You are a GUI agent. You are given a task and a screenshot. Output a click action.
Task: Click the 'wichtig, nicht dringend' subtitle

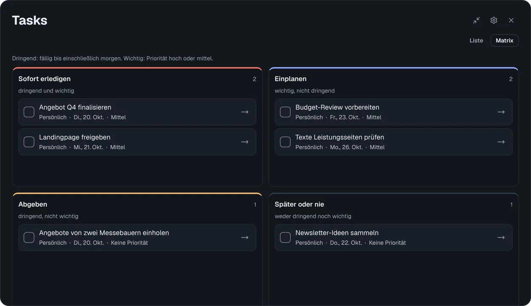coord(305,91)
